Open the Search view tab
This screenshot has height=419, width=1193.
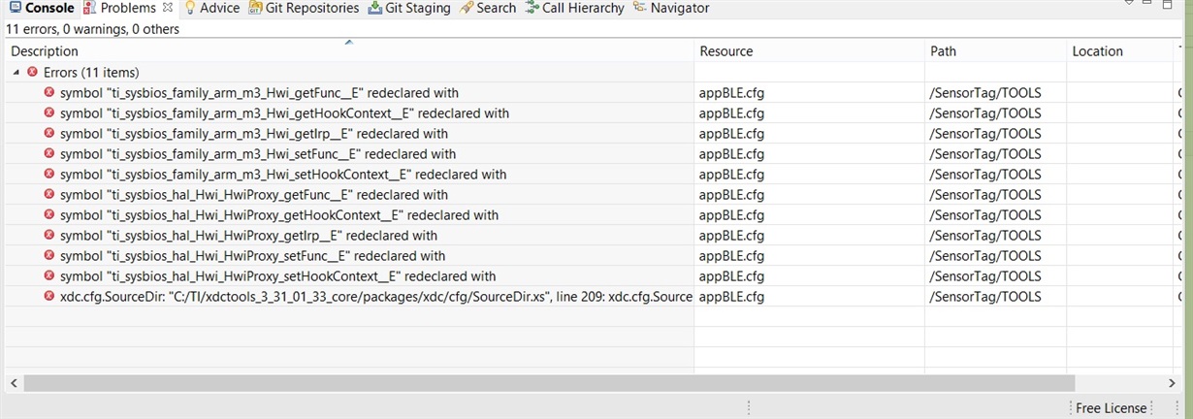click(488, 8)
